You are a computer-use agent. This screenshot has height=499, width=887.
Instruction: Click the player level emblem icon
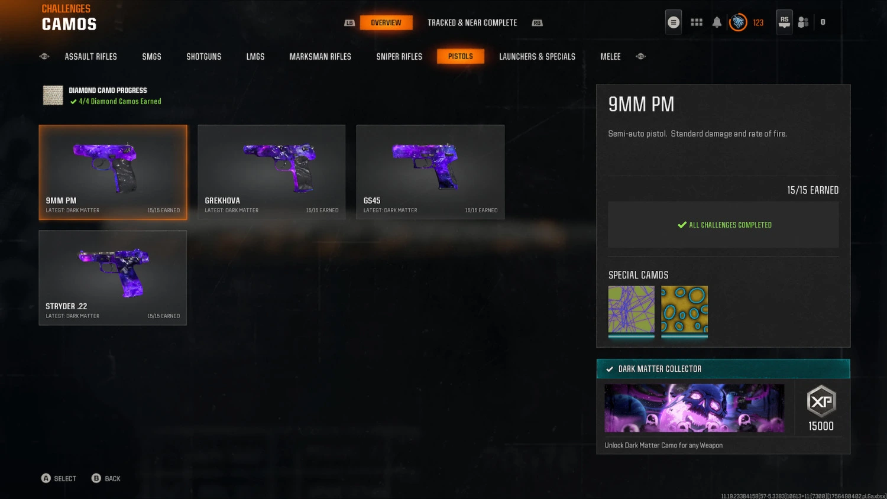(738, 22)
